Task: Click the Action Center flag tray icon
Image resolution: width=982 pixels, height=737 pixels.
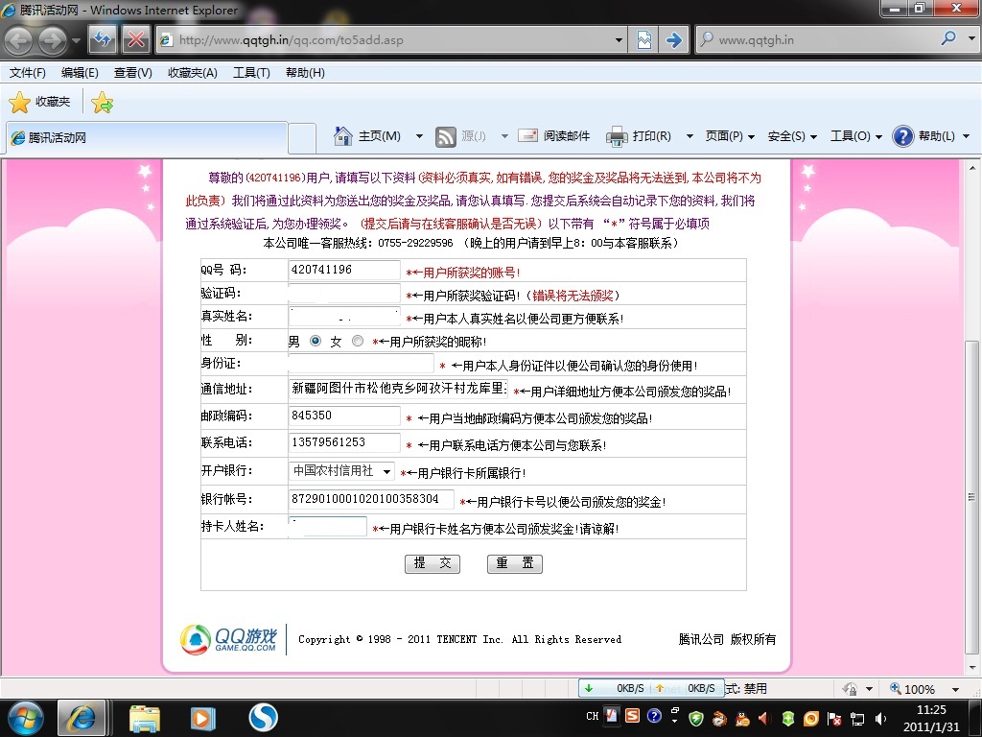Action: pos(834,718)
